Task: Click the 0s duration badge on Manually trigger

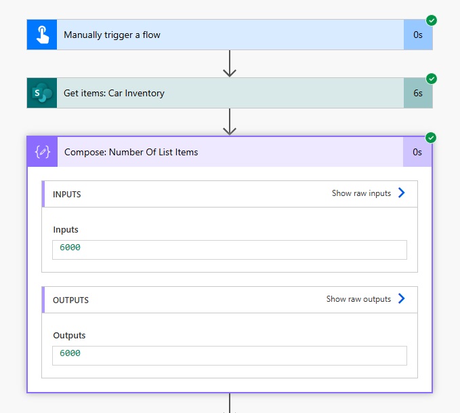Action: coord(418,35)
